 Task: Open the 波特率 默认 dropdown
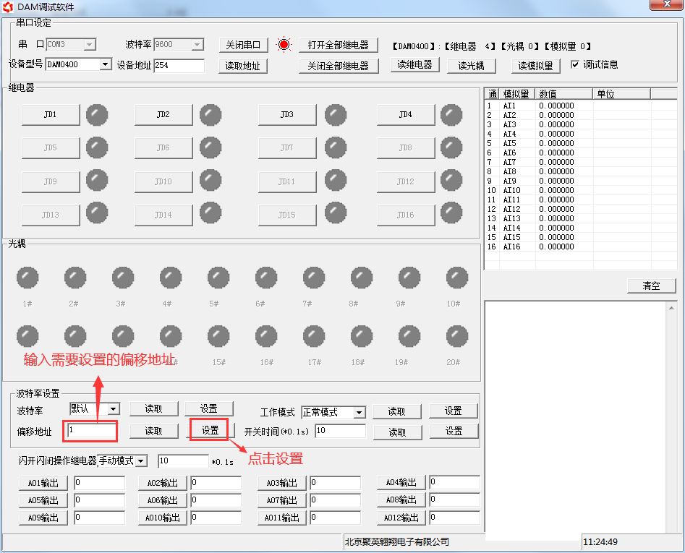[x=114, y=409]
